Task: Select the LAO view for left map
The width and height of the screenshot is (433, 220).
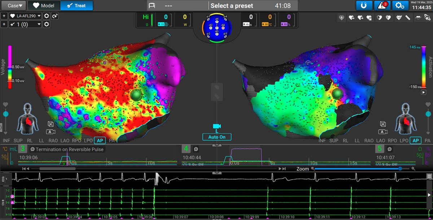Action: tap(65, 140)
